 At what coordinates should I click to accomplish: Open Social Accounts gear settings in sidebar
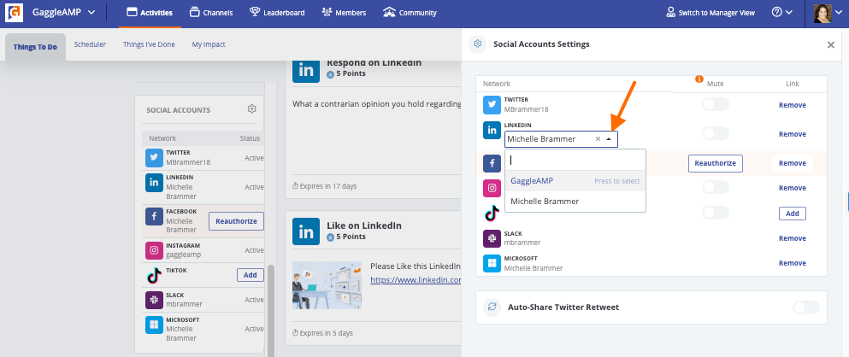(x=251, y=108)
